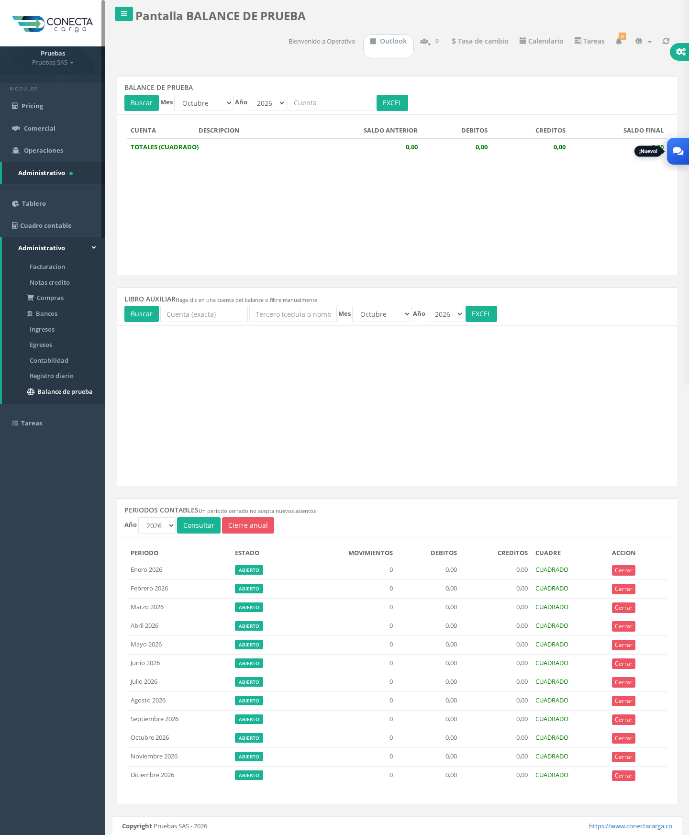Open the blue chat bubble widget
The width and height of the screenshot is (689, 835).
678,151
